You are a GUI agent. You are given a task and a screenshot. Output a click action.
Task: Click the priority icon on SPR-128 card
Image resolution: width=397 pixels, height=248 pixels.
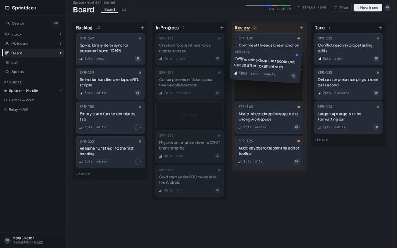tap(161, 93)
